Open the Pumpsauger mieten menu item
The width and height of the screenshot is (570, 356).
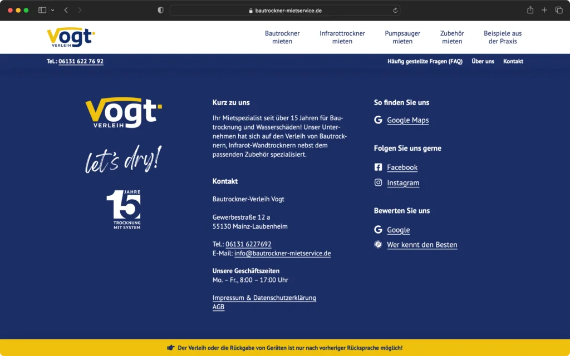(x=402, y=37)
